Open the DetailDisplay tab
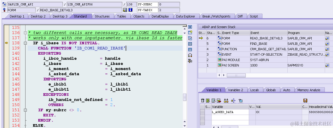Image resolution: width=333 pixels, height=128 pixels. coord(160,16)
